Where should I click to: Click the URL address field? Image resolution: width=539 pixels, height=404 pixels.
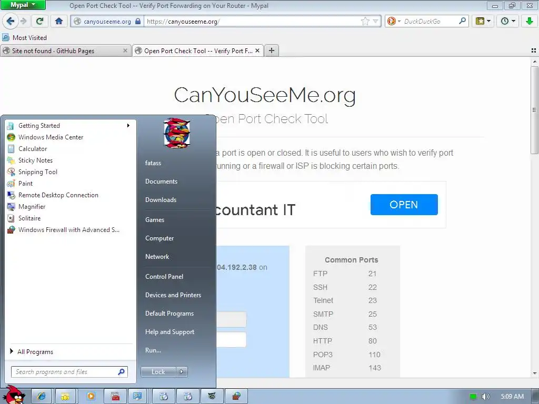click(x=253, y=21)
